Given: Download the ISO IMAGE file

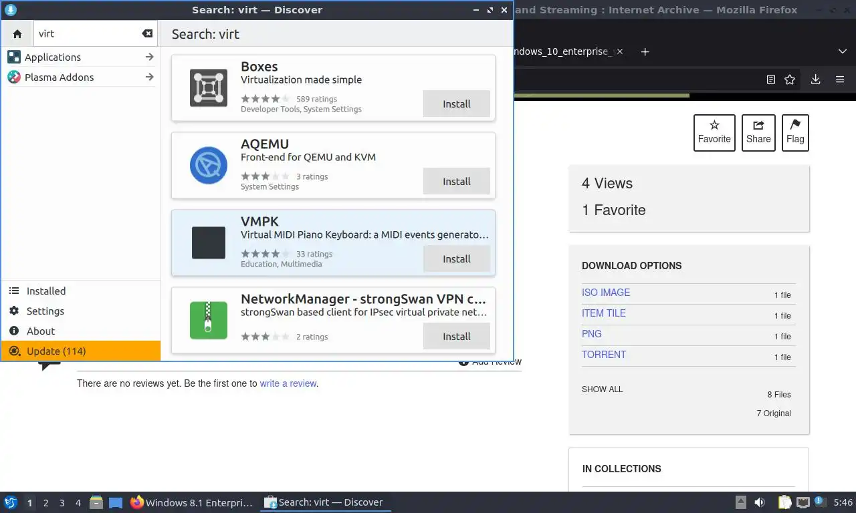Looking at the screenshot, I should click(606, 293).
